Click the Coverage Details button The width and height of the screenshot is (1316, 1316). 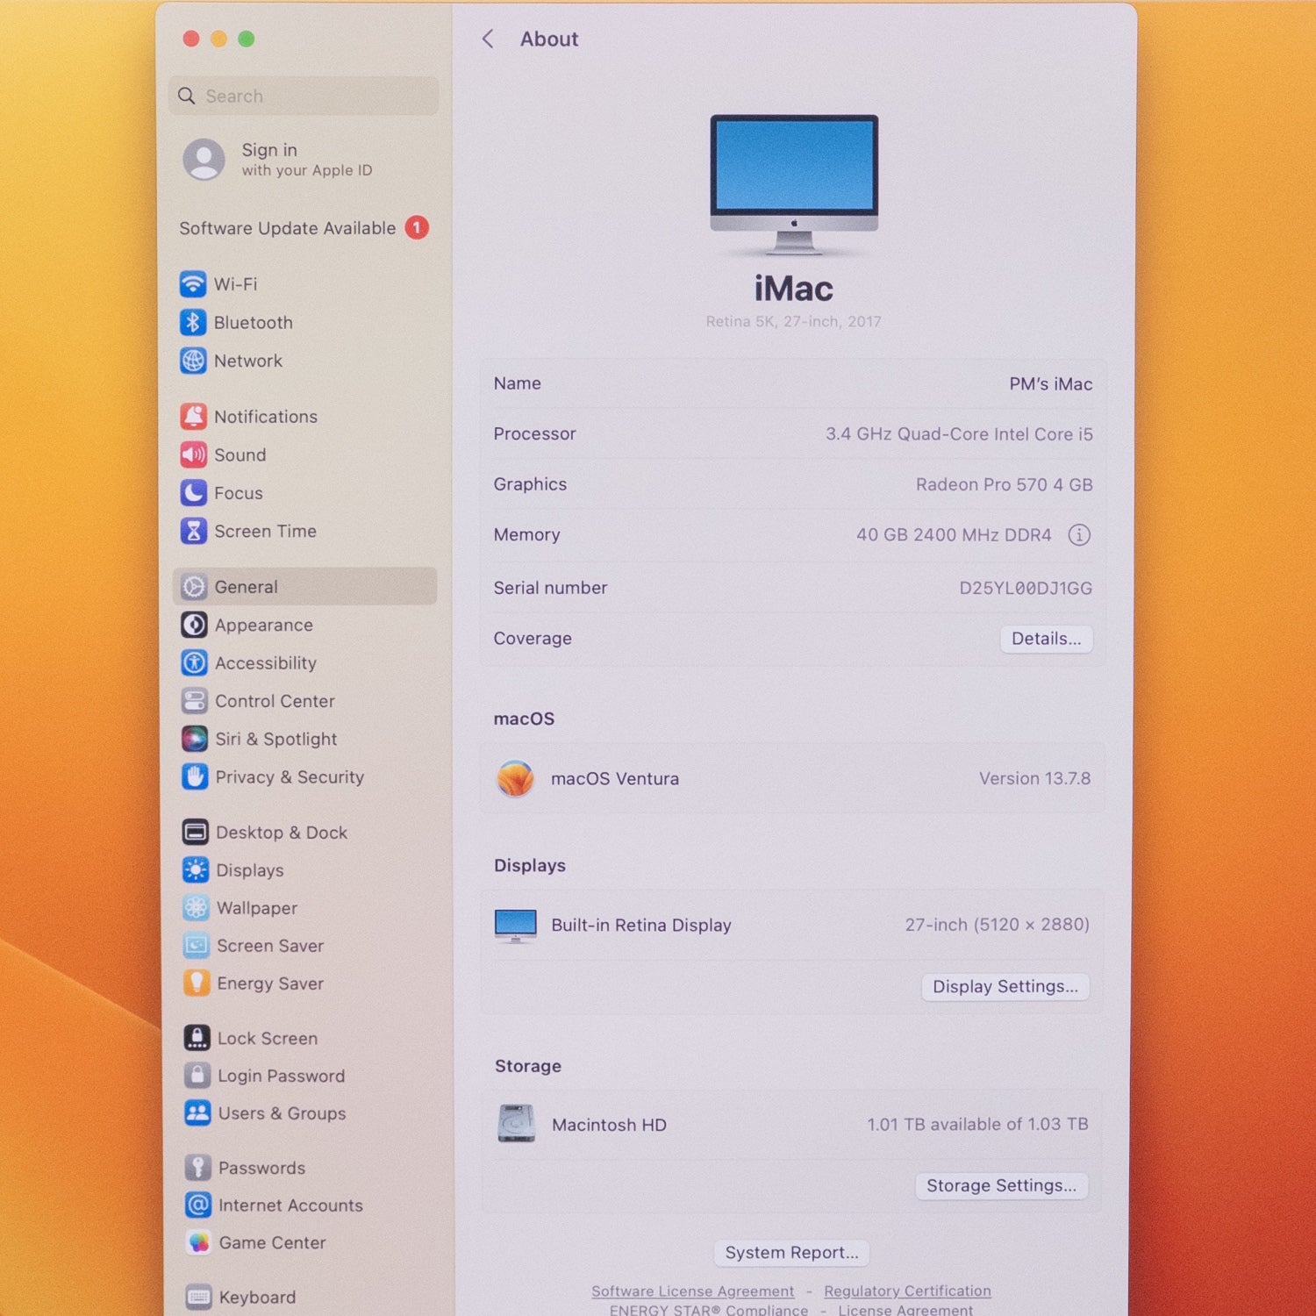click(1046, 639)
